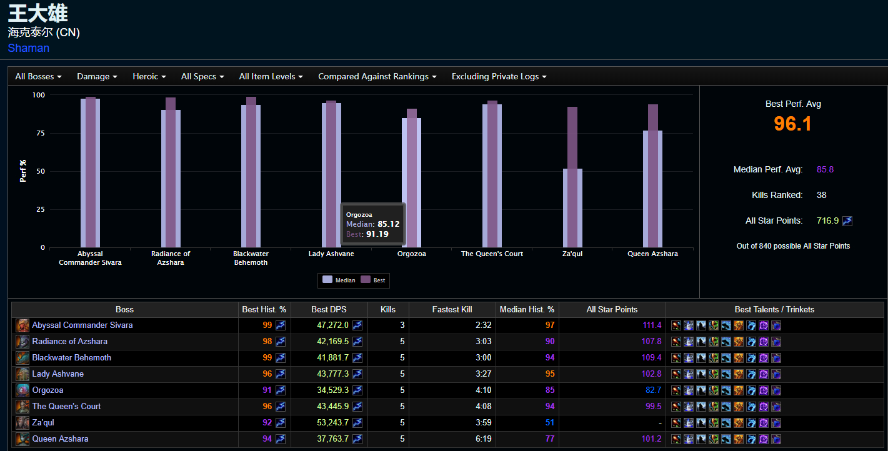This screenshot has width=888, height=451.
Task: Open the All Item Levels dropdown
Action: pos(271,76)
